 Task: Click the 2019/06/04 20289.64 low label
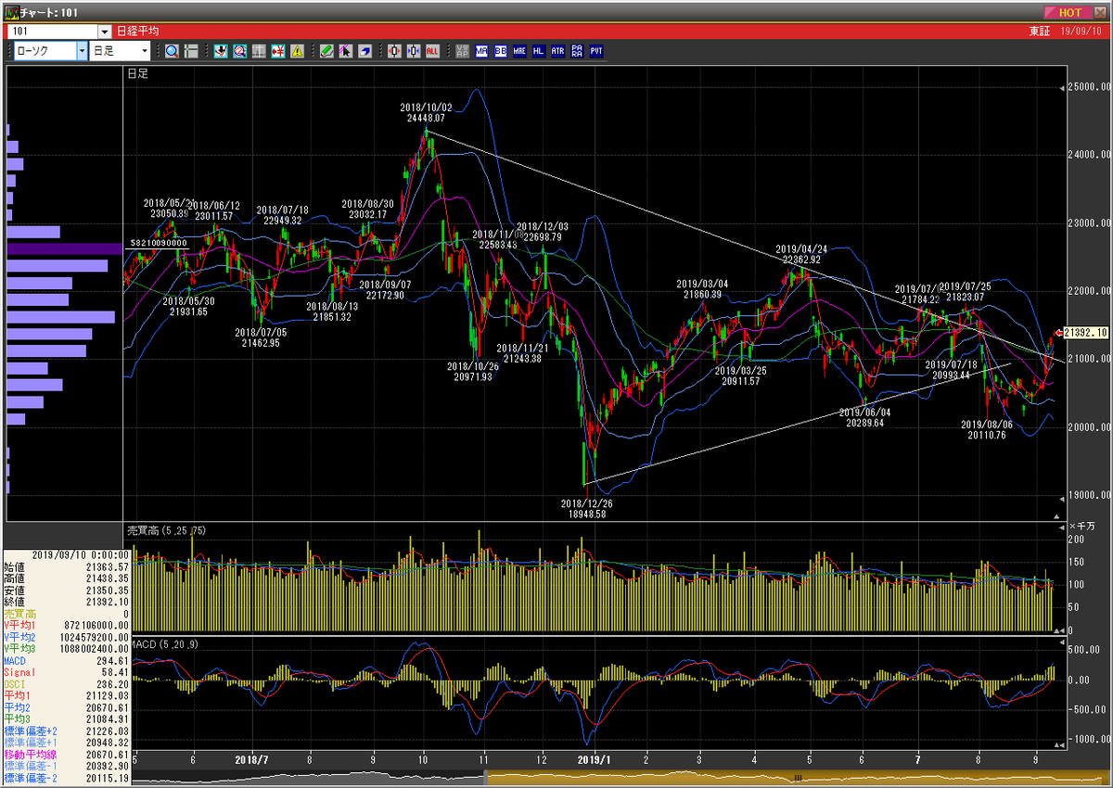(864, 417)
